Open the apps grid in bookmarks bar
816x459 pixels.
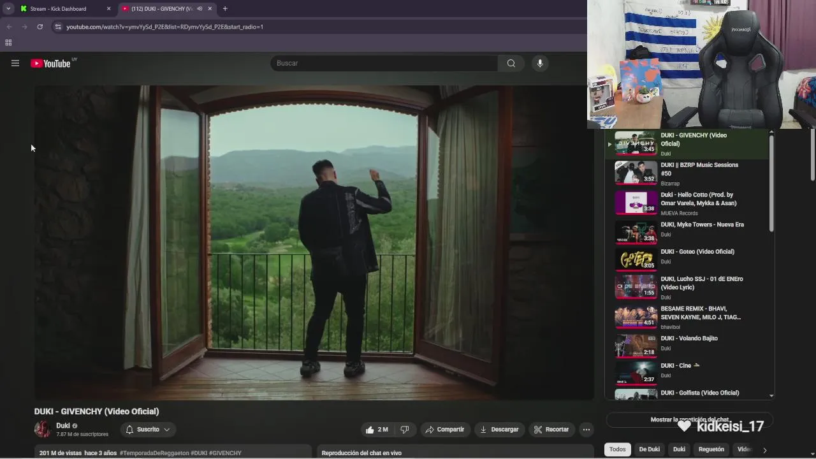point(8,43)
